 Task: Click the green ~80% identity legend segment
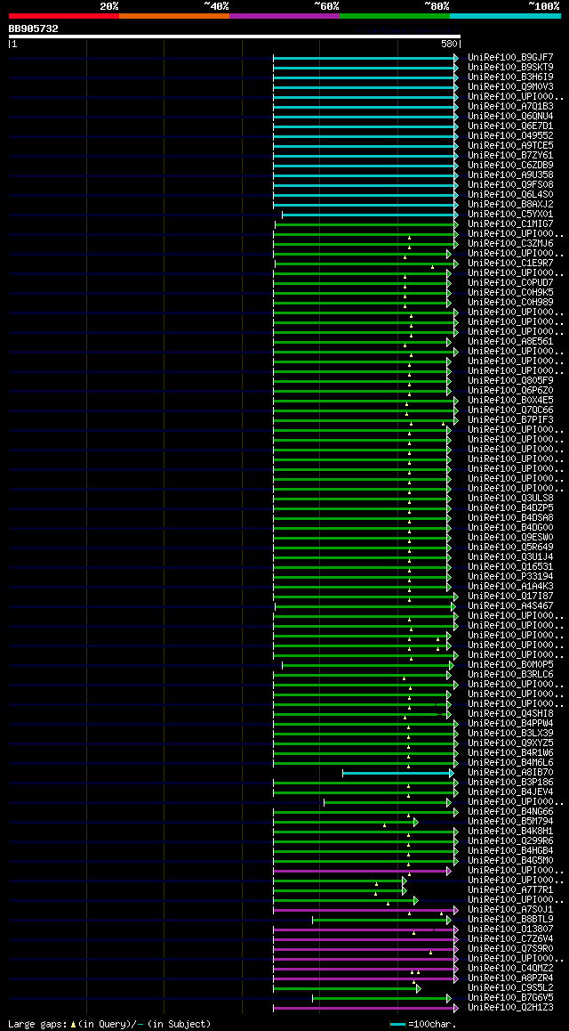pyautogui.click(x=395, y=15)
